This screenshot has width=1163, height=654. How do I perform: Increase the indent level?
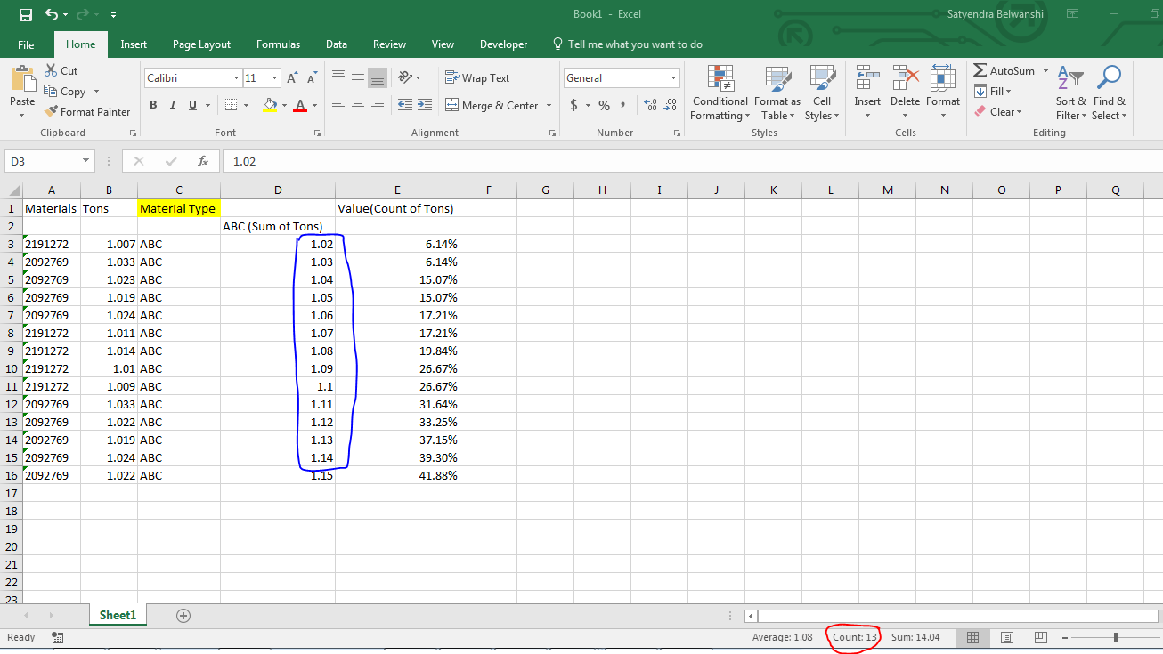point(423,105)
